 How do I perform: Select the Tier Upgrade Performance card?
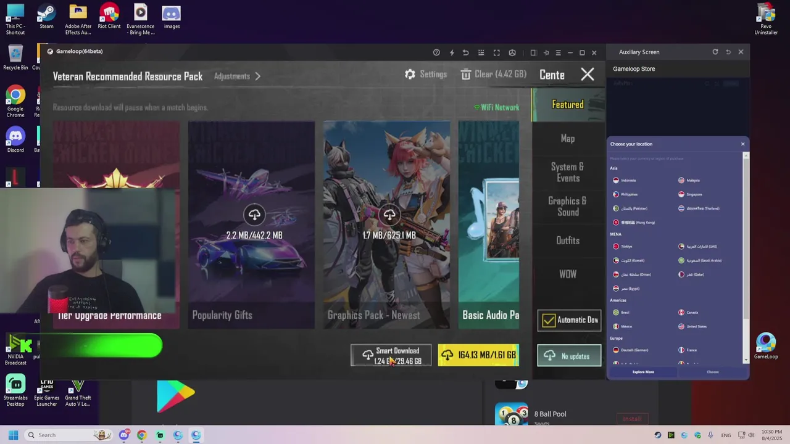tap(116, 225)
